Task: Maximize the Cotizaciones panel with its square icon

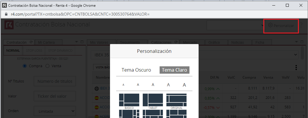Action: (x=302, y=42)
